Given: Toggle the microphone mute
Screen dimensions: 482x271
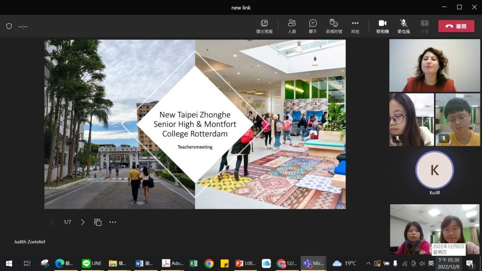Looking at the screenshot, I should (x=403, y=26).
